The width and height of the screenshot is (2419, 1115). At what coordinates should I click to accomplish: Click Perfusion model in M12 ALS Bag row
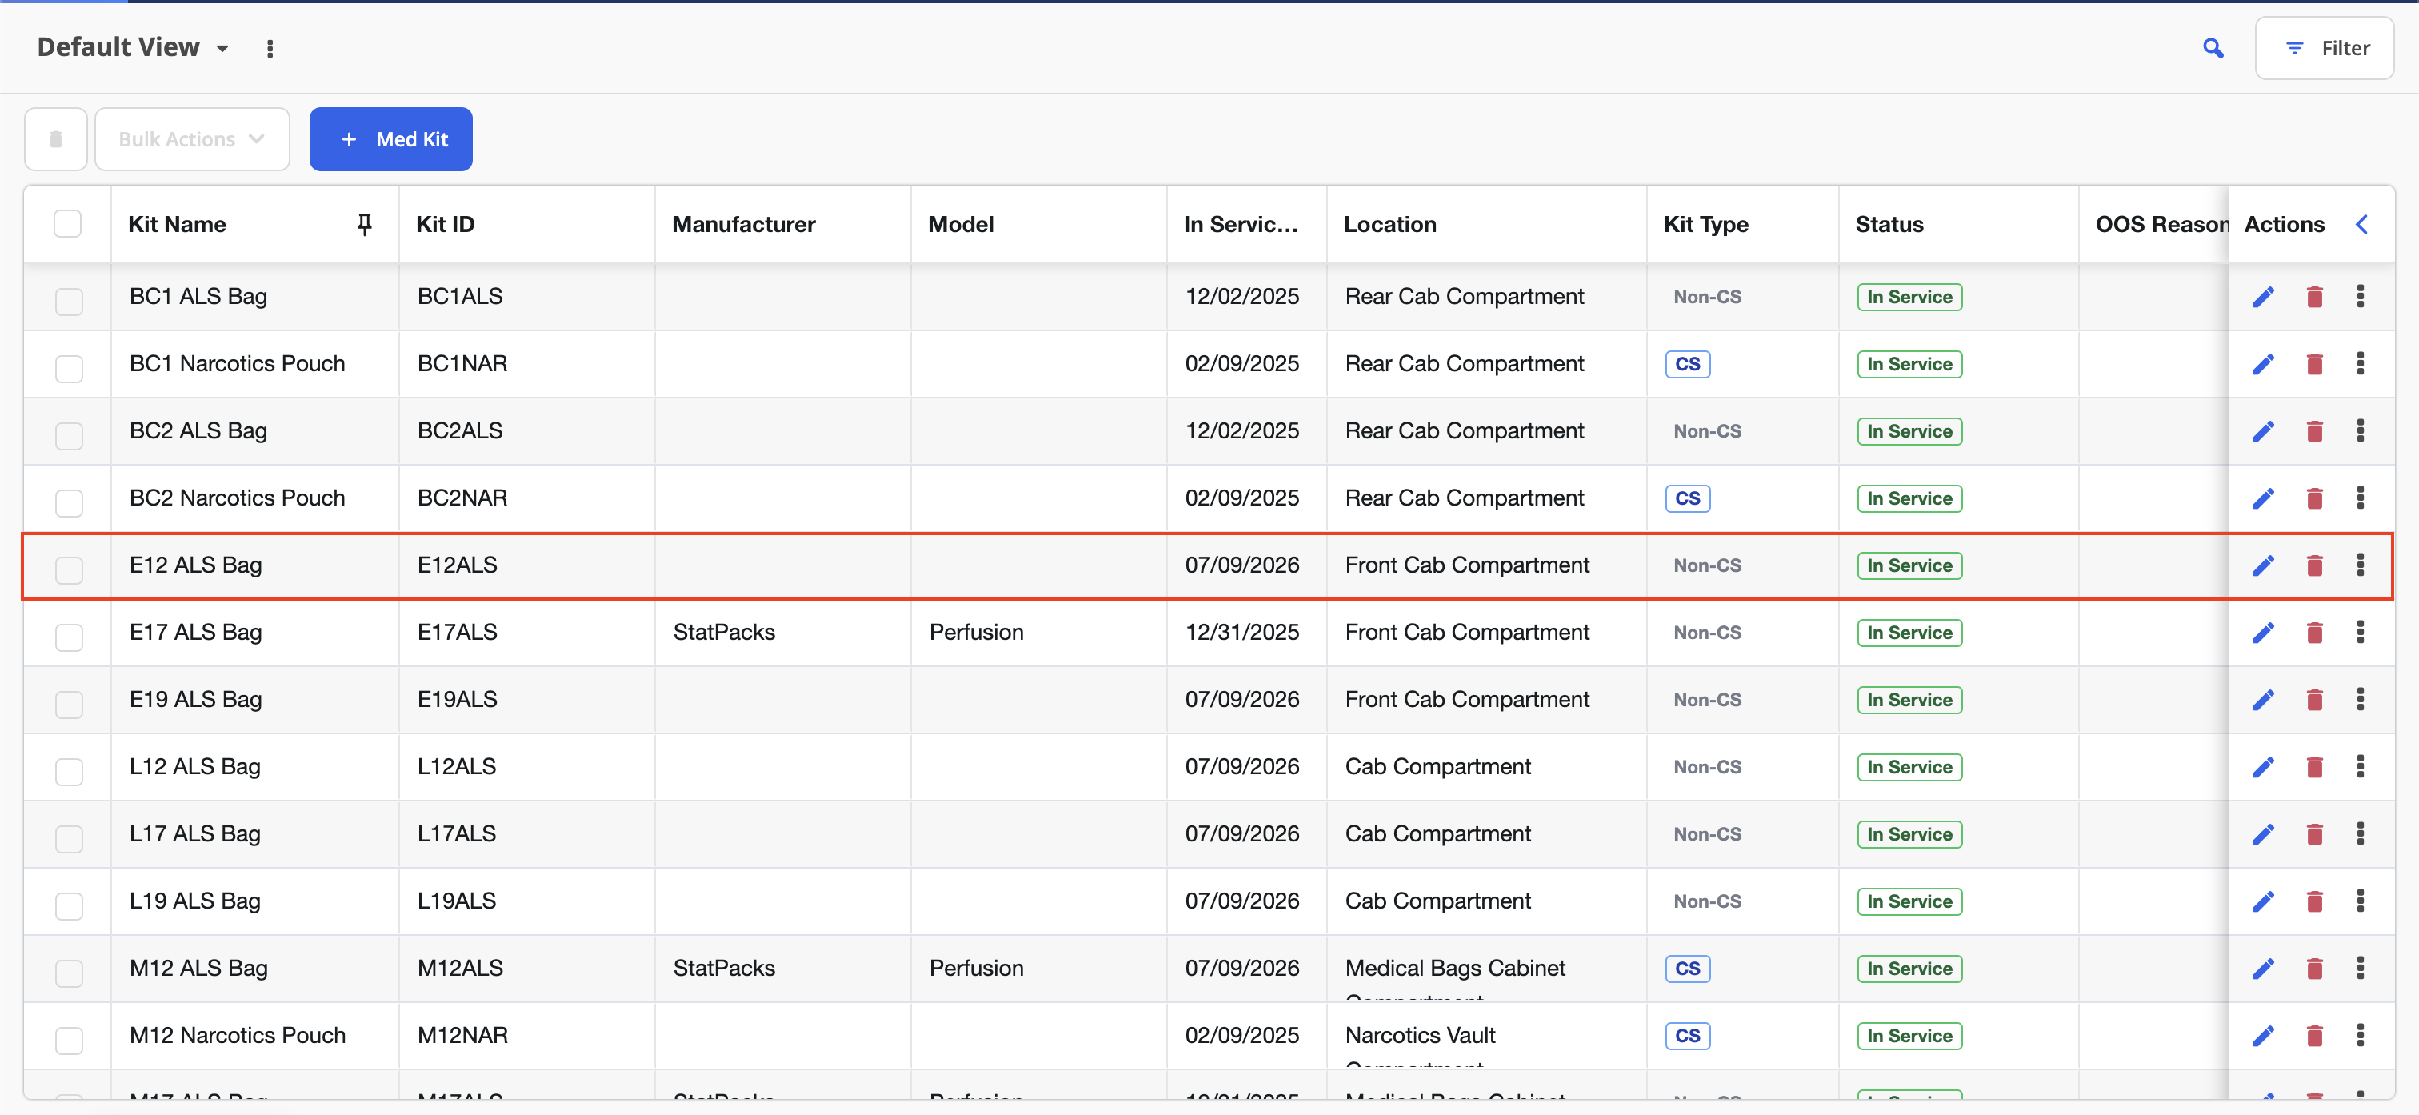click(976, 968)
